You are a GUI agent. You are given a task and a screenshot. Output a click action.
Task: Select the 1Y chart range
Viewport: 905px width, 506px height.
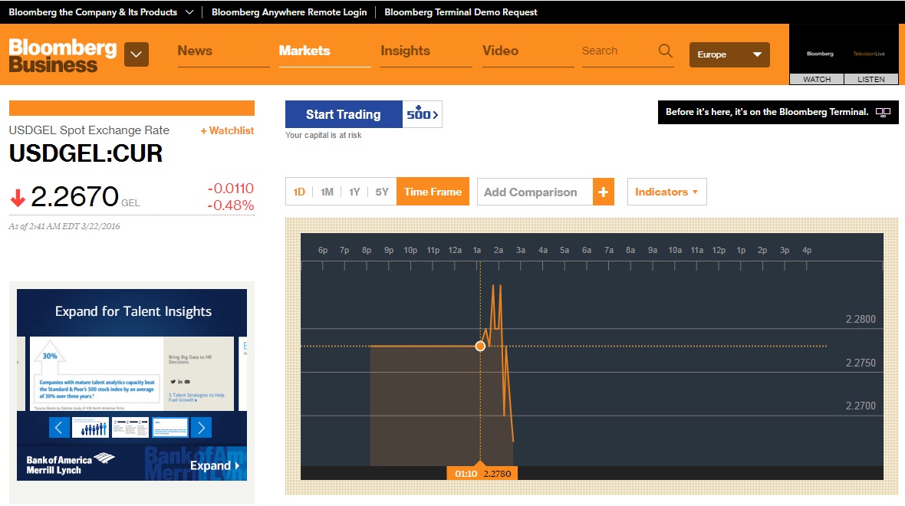click(354, 192)
